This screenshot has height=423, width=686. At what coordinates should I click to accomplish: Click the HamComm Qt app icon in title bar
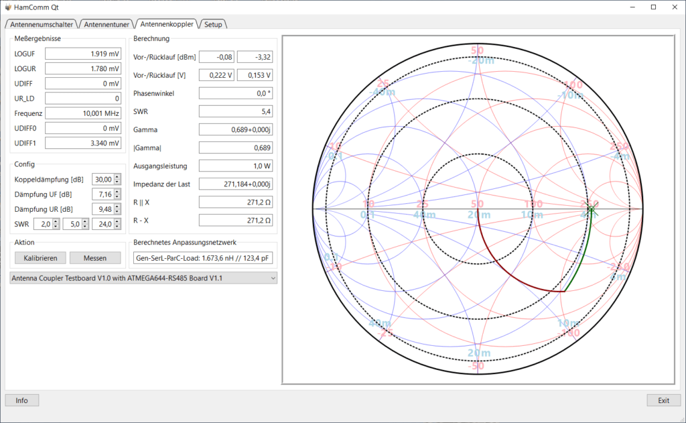pyautogui.click(x=8, y=7)
